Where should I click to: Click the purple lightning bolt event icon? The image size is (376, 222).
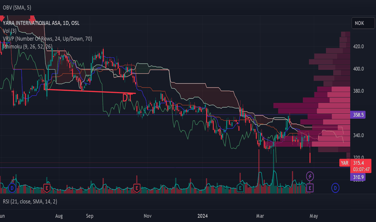[310, 176]
